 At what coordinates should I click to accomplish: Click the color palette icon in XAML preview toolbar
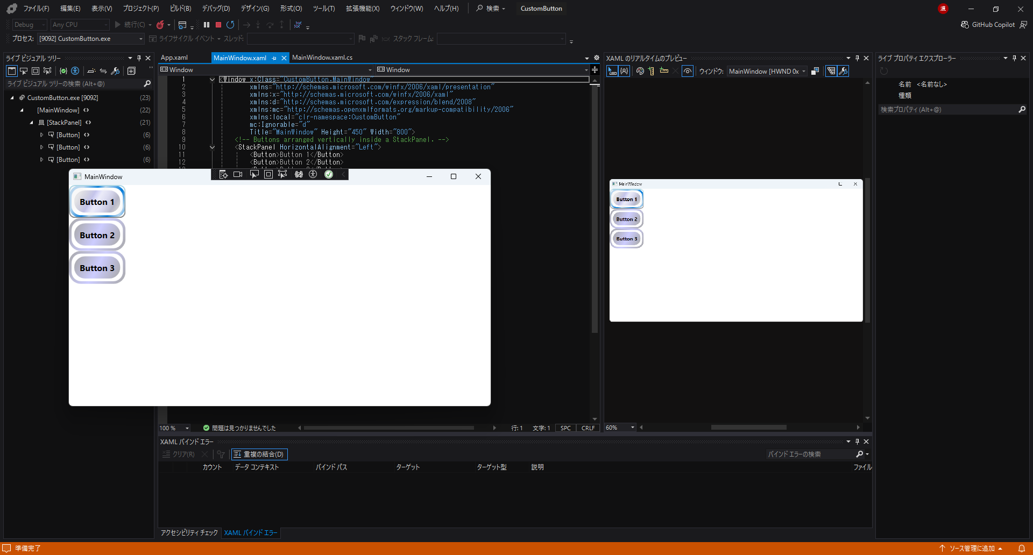pos(640,71)
